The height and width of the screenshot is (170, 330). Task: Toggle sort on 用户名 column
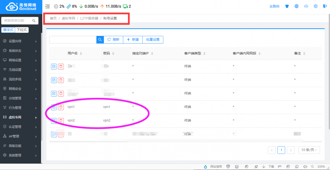81,54
